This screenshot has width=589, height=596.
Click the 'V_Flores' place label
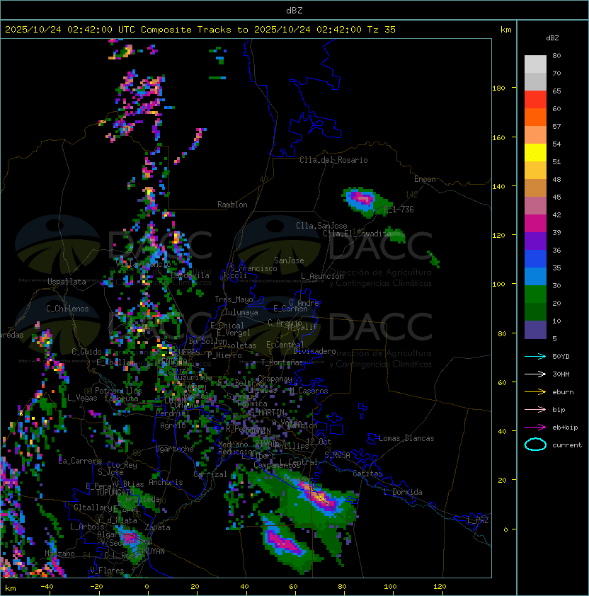tap(107, 571)
